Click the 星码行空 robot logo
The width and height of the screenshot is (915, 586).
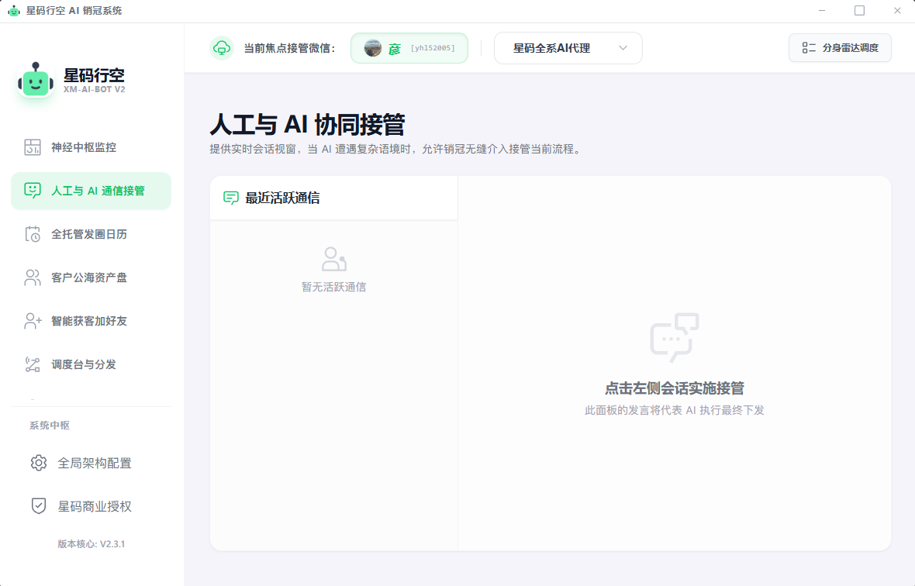34,81
